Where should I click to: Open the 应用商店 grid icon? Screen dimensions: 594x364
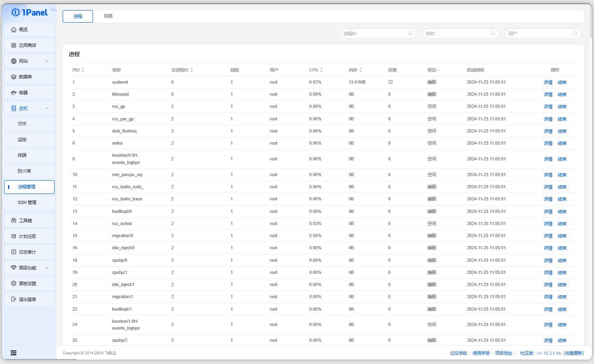pos(14,45)
